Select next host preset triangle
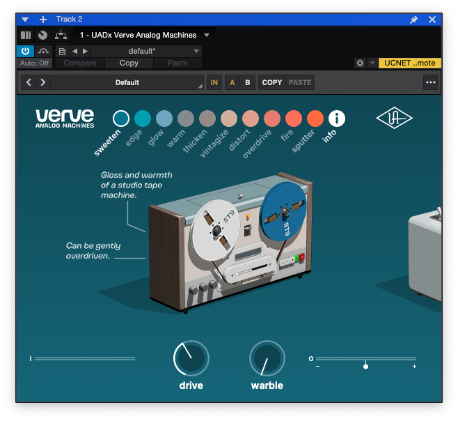This screenshot has height=421, width=458. click(85, 51)
